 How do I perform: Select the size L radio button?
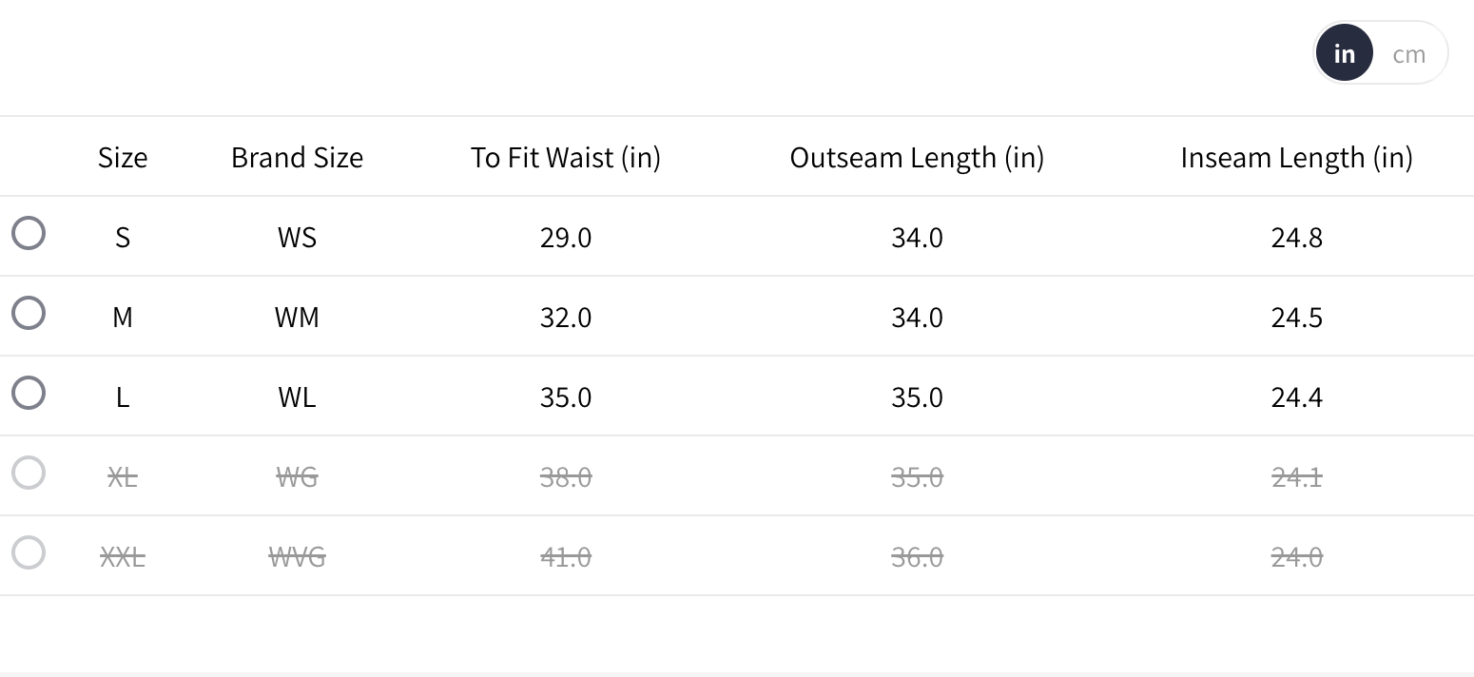tap(29, 393)
